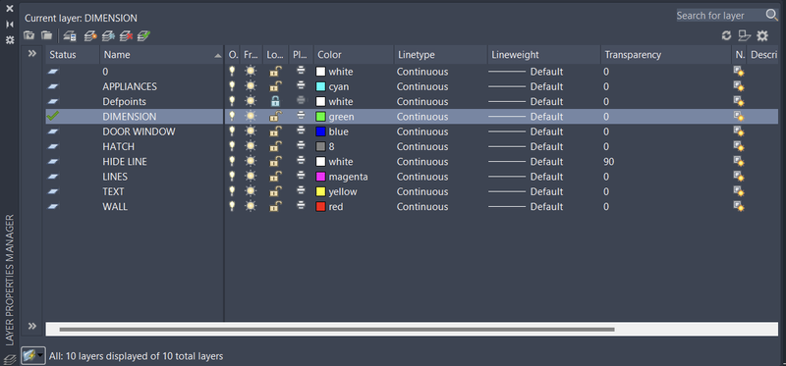Toggle plot printer icon for TEXT layer
The width and height of the screenshot is (786, 366).
(301, 191)
